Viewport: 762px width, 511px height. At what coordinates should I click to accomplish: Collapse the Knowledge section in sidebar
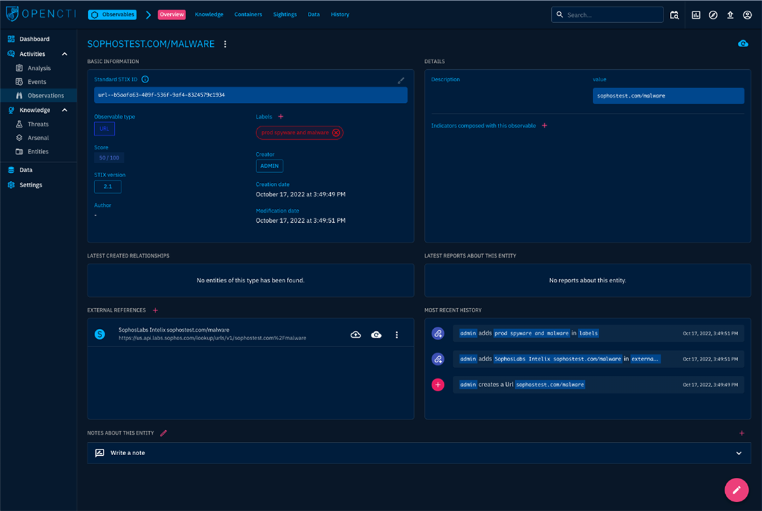click(x=65, y=110)
